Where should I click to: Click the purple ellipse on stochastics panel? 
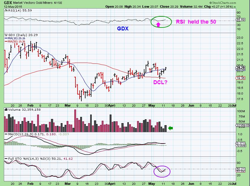tap(162, 172)
